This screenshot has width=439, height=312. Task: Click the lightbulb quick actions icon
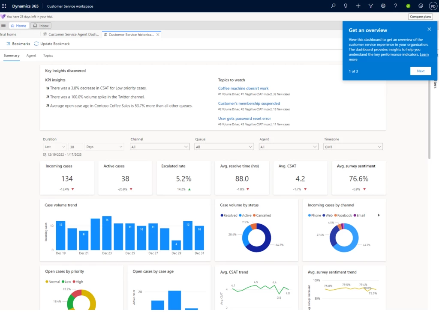click(x=345, y=6)
